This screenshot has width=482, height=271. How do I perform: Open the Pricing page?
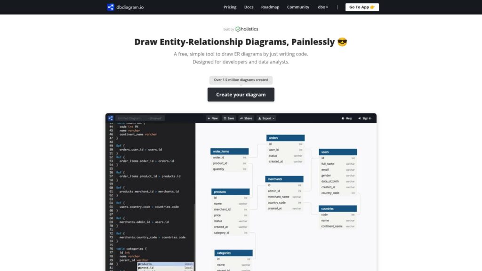pos(230,7)
